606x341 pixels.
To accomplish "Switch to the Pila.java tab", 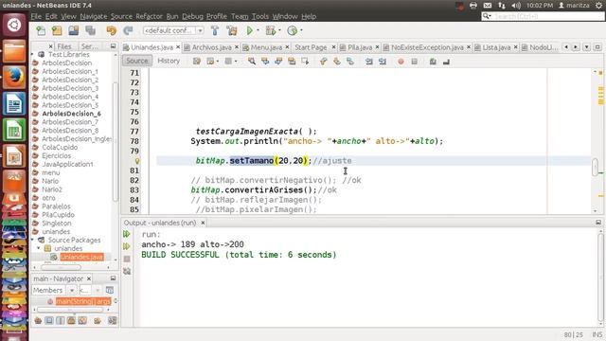I will (359, 47).
